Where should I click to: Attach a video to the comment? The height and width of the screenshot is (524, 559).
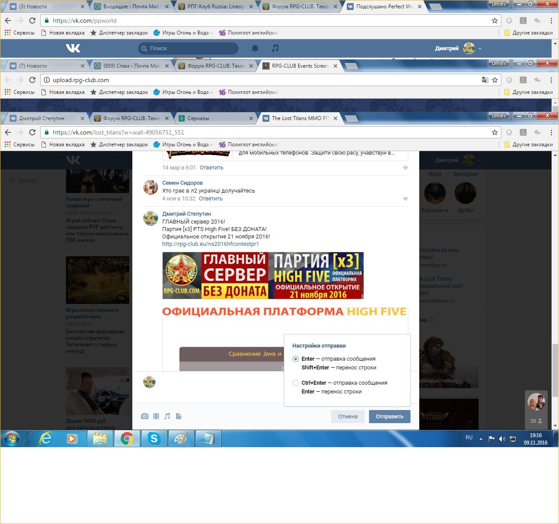click(x=156, y=417)
